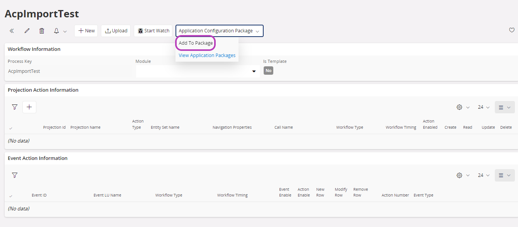This screenshot has height=227, width=518.
Task: Toggle select-all checkmark in Event Action table
Action: pyautogui.click(x=10, y=196)
